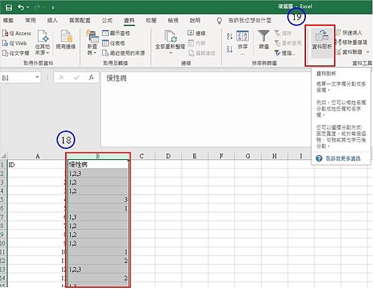Switch to the 校閱 (Review) tab

(151, 21)
